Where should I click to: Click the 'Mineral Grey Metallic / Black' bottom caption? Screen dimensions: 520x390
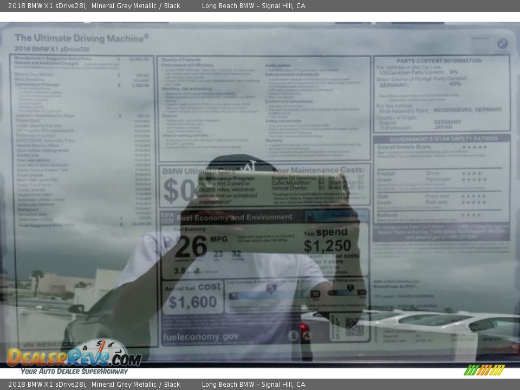coord(135,385)
